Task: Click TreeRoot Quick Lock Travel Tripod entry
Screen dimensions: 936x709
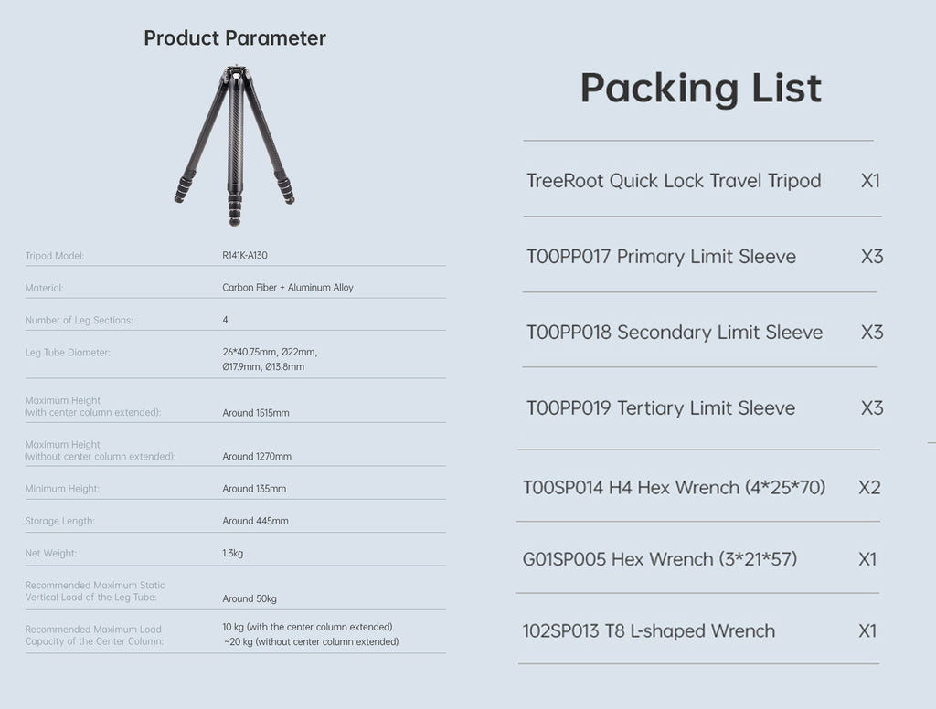Action: [674, 181]
